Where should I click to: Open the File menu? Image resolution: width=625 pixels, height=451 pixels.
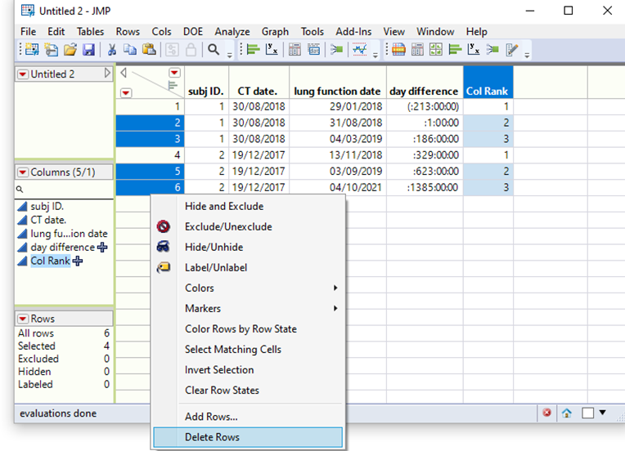[28, 31]
